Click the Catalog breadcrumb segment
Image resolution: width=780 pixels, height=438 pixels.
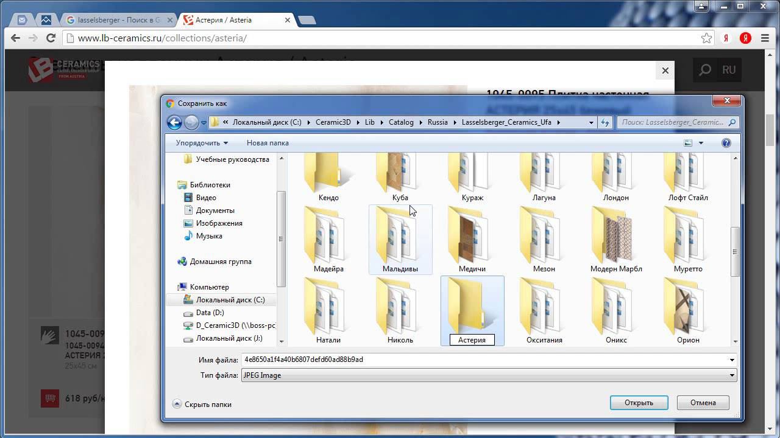(x=401, y=122)
